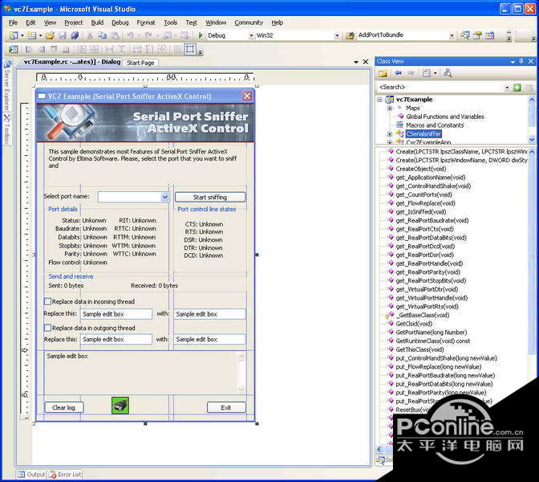
Task: Select put_FlowReplace(long newValue) in the member list
Action: point(438,366)
